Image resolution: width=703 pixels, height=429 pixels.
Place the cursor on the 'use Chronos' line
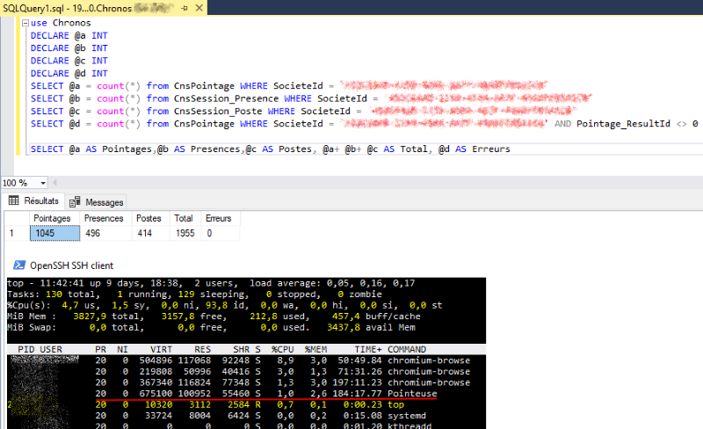(x=60, y=22)
